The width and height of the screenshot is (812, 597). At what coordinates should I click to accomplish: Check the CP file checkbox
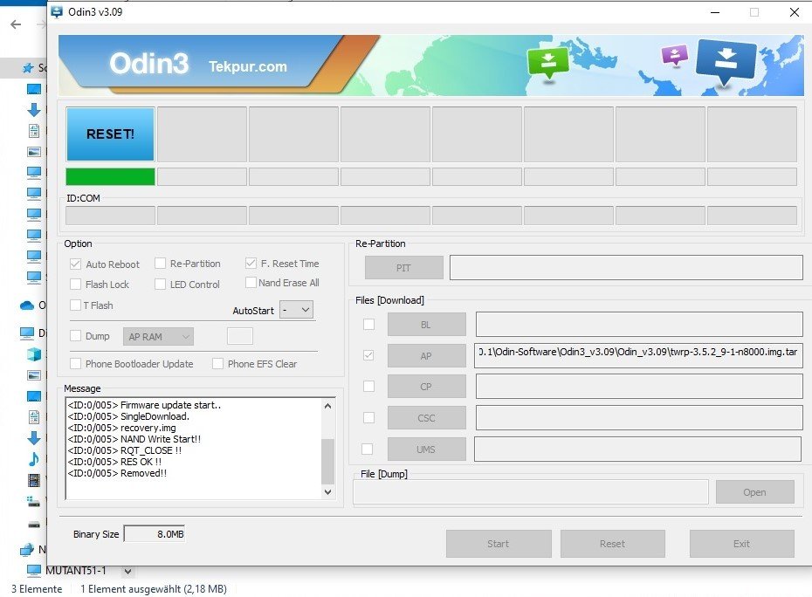(x=368, y=387)
